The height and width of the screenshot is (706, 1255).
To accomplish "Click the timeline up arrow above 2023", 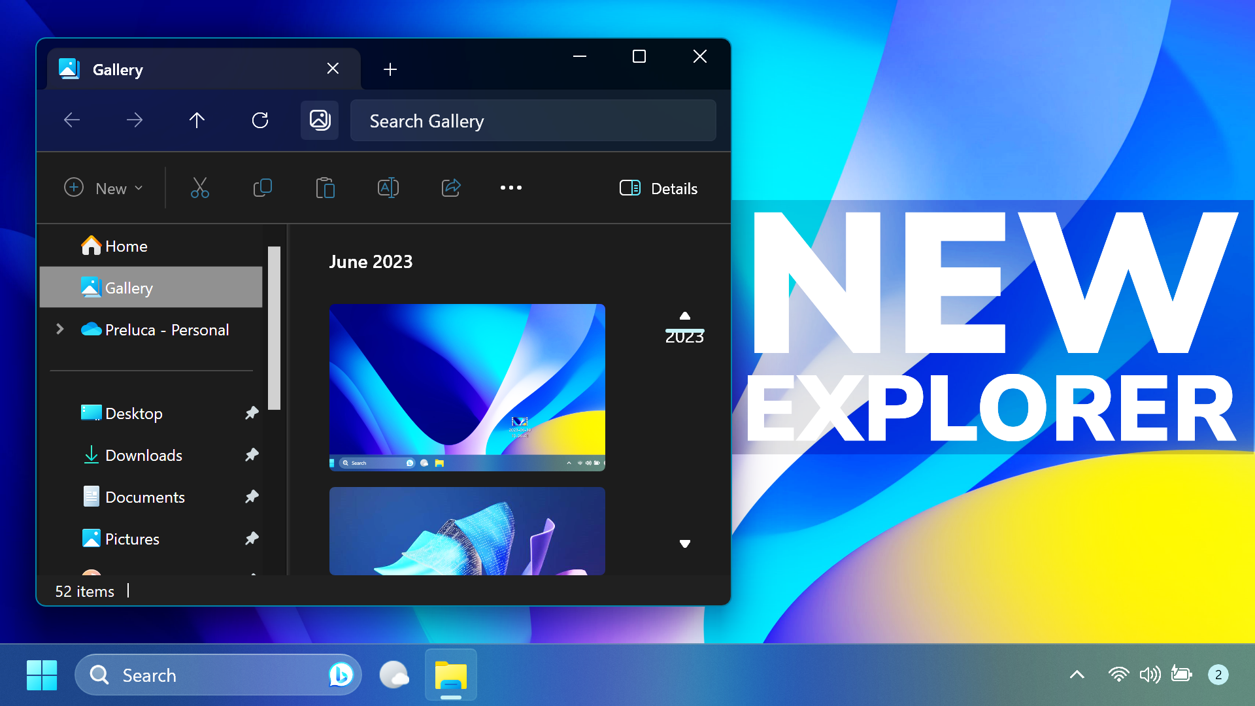I will click(x=685, y=316).
